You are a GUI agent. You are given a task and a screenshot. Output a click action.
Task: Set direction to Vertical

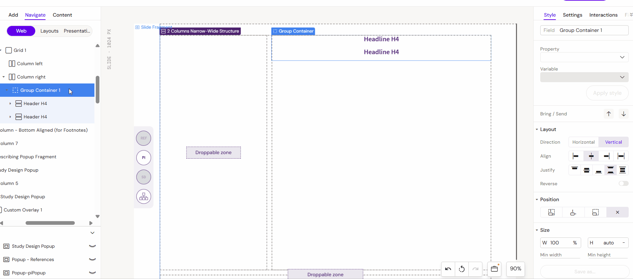[613, 142]
